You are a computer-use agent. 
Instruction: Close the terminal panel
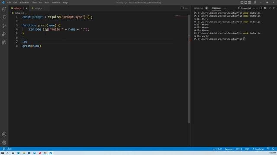274,8
